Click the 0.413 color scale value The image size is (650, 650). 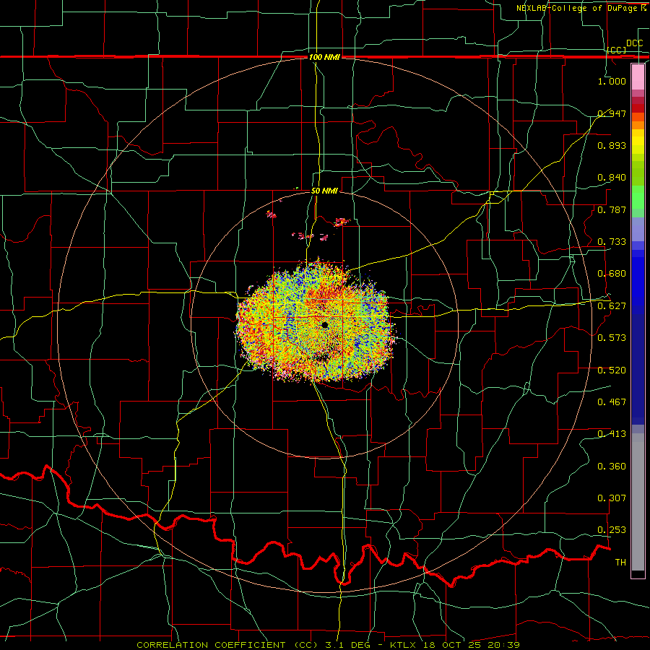tap(612, 433)
